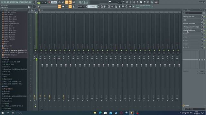The height and width of the screenshot is (115, 206).
Task: Click the save project disk icon
Action: tap(141, 2)
